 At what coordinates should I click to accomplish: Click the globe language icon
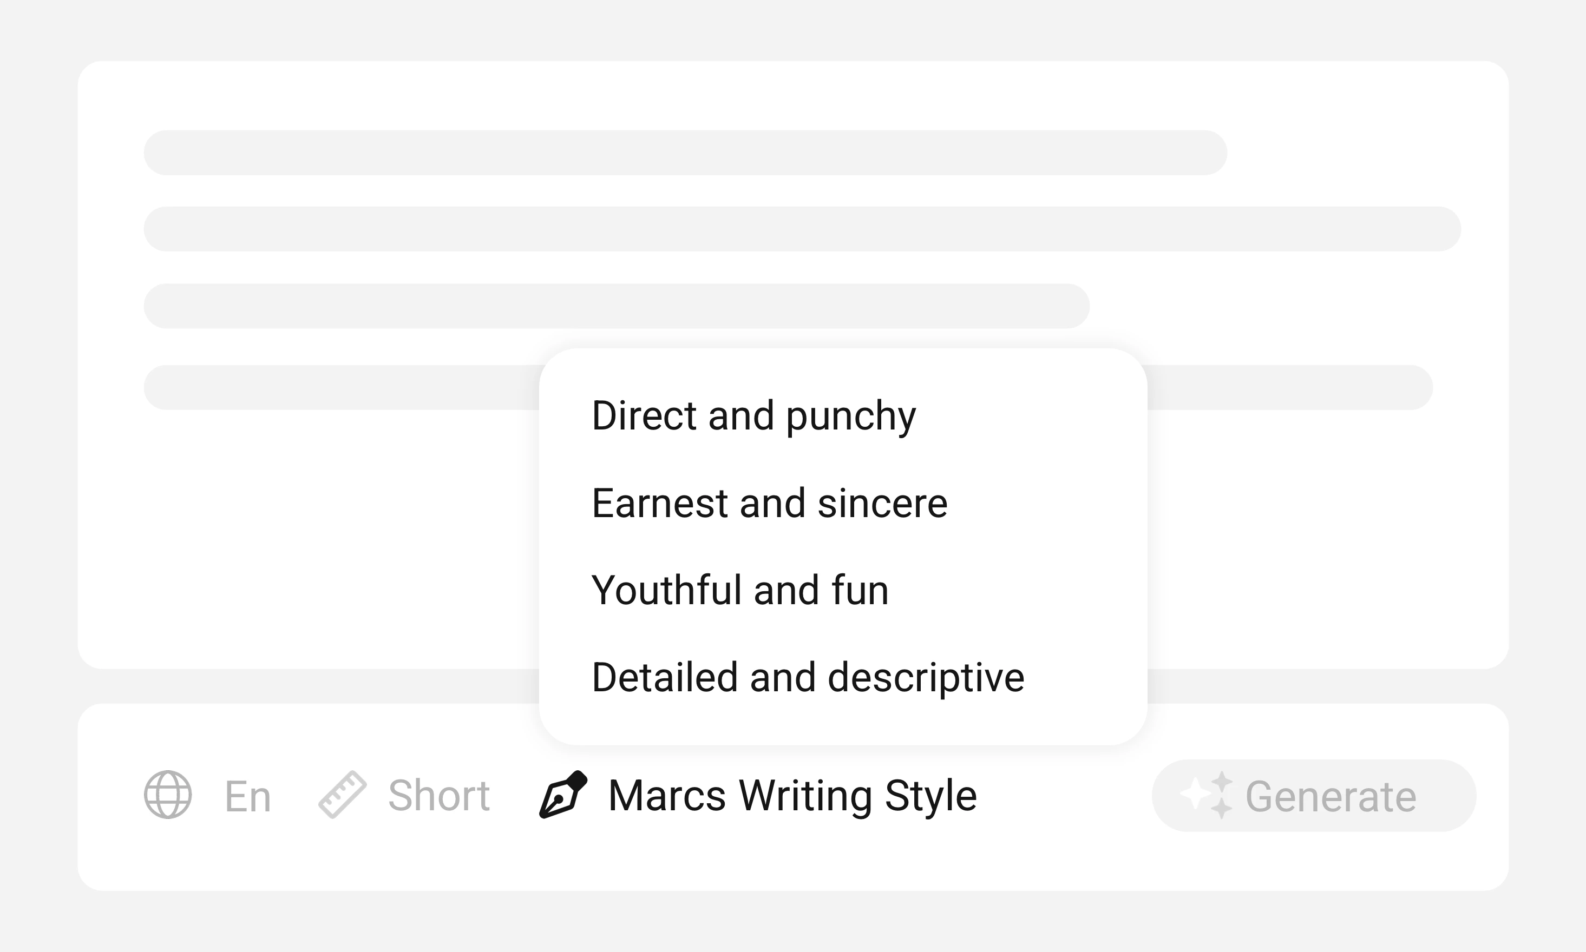[167, 795]
